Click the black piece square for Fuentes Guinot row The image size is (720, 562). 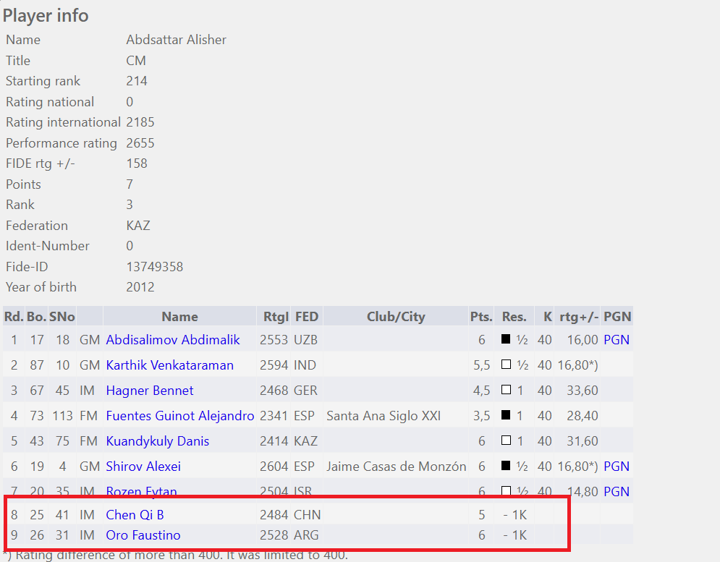point(506,414)
